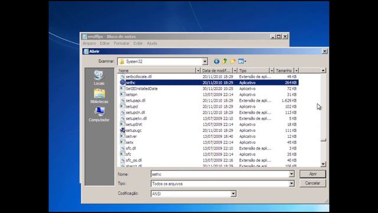Close the Abrir dialog
378x213 pixels.
(x=324, y=51)
